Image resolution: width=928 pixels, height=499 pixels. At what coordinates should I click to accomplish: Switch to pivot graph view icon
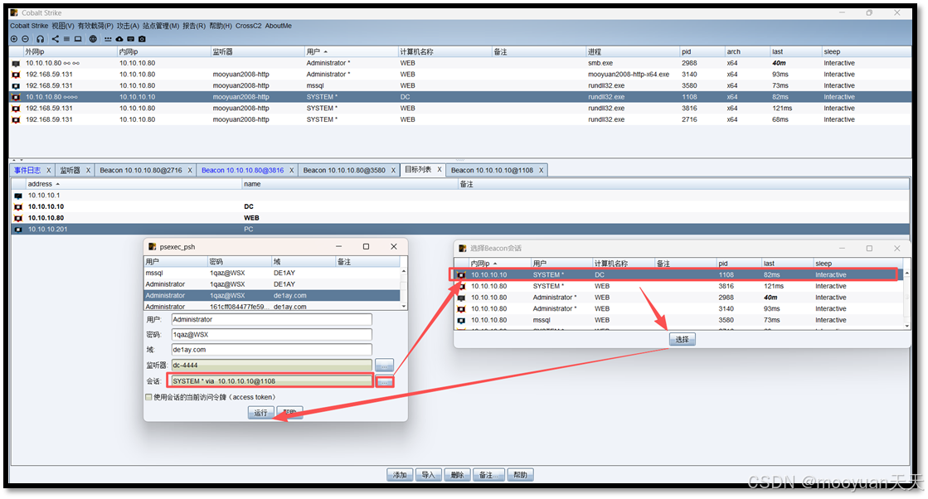click(55, 39)
